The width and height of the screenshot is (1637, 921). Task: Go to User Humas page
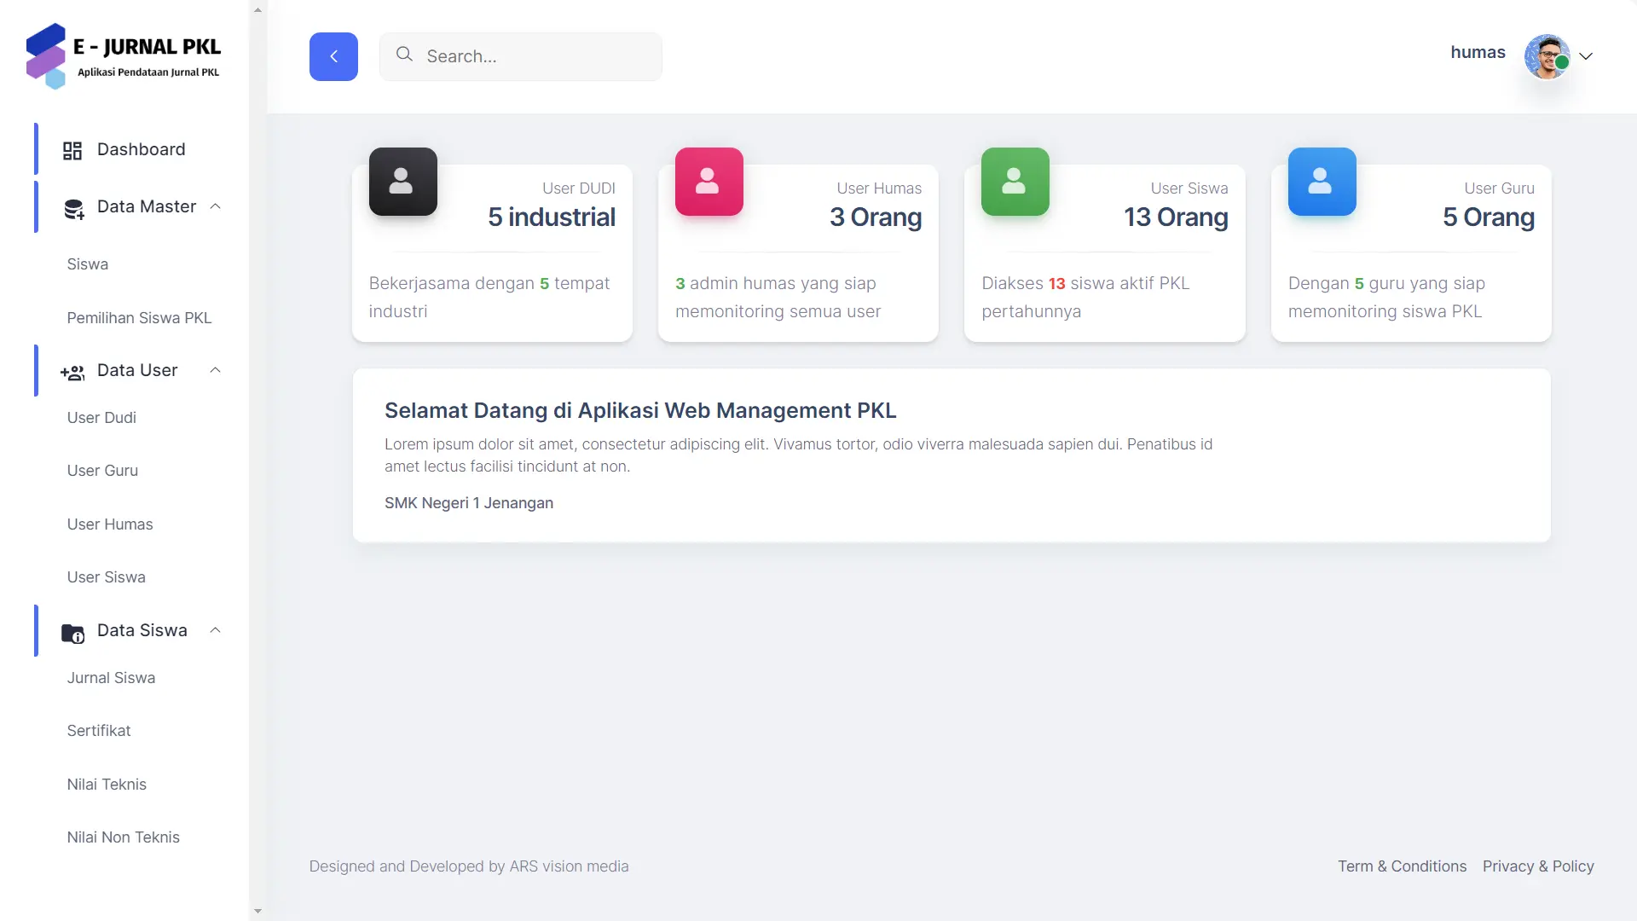click(110, 524)
